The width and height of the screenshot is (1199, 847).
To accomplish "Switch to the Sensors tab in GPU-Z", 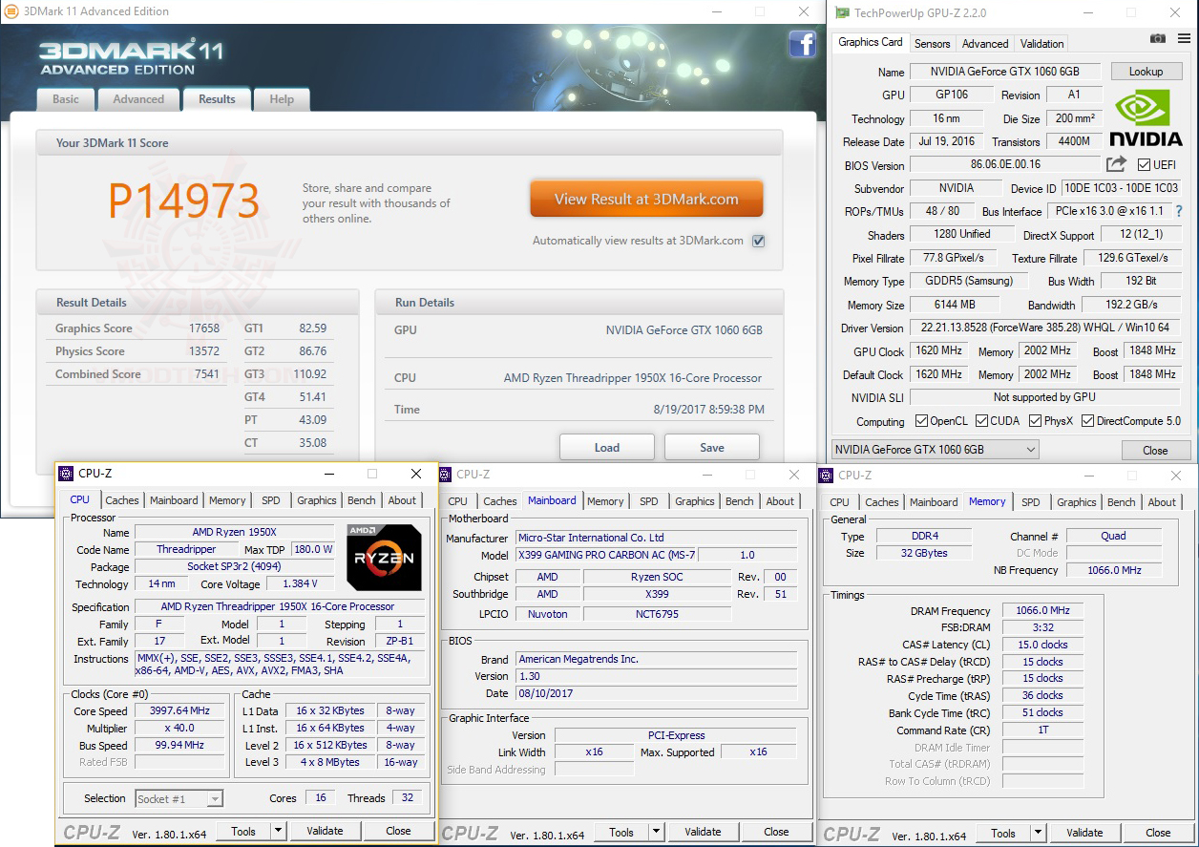I will click(x=932, y=43).
